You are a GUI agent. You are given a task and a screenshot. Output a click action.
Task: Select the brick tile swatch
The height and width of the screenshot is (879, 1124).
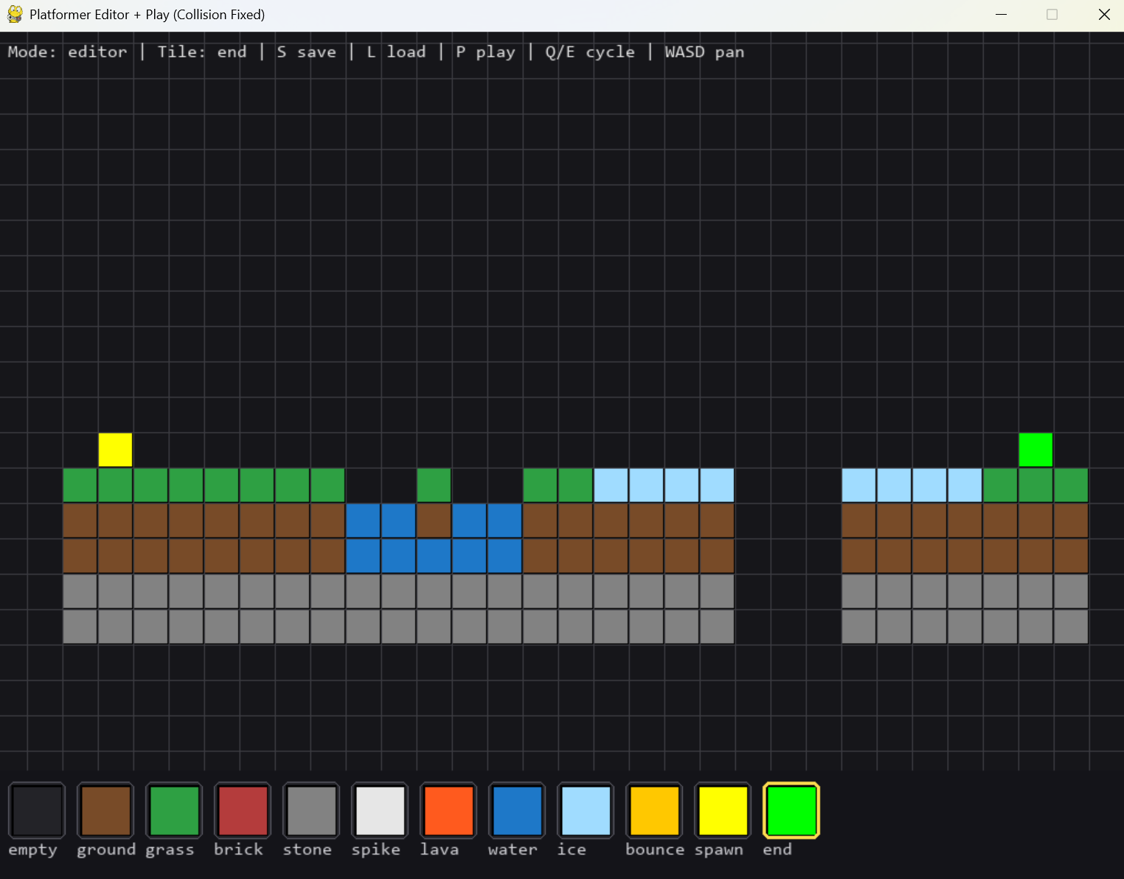tap(243, 810)
